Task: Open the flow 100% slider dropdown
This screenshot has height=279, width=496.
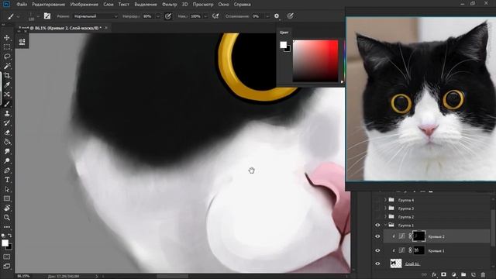Action: click(x=205, y=16)
